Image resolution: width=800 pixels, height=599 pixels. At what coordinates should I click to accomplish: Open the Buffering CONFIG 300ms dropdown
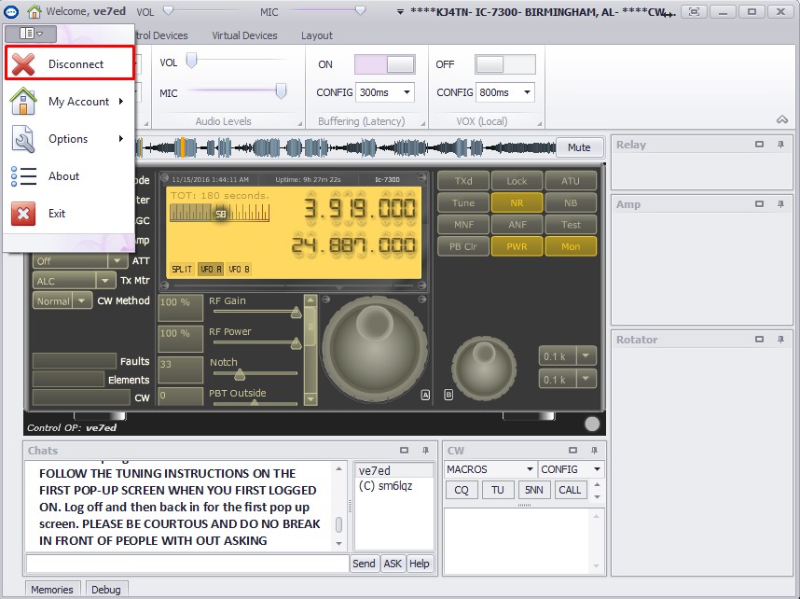click(407, 92)
